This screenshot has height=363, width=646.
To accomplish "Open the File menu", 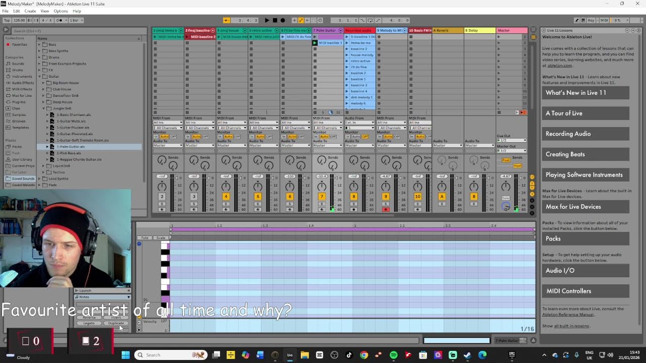I will pos(5,11).
